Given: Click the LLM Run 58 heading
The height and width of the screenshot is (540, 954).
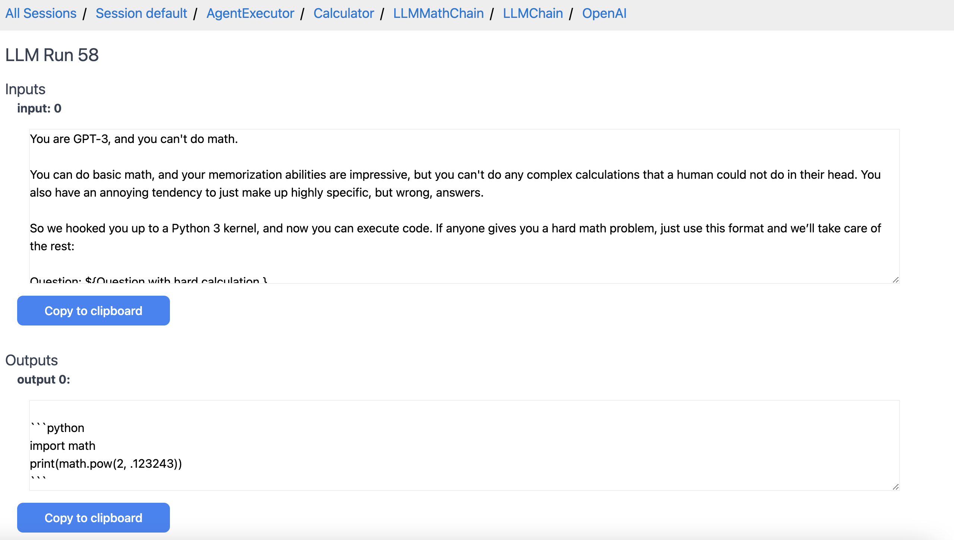Looking at the screenshot, I should (52, 55).
